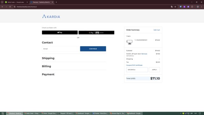204x115 pixels.
Task: Click the $71.10 total amount
Action: (155, 78)
